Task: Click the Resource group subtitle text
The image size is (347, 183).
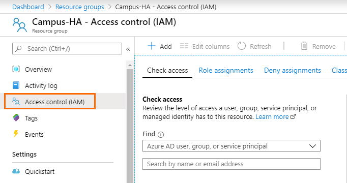Action: [x=50, y=31]
